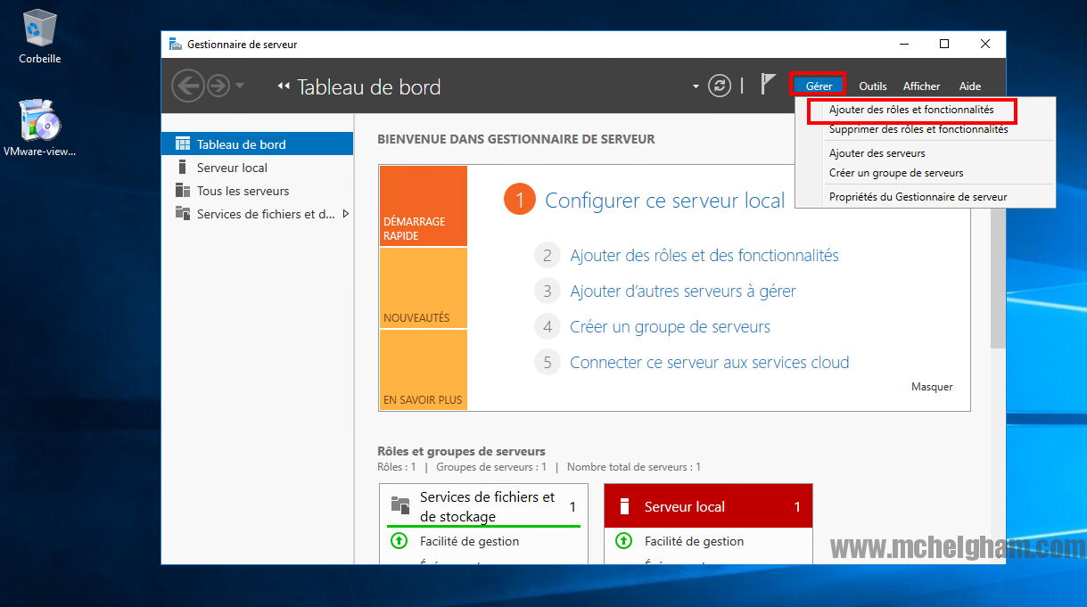The height and width of the screenshot is (607, 1087).
Task: Open the Aide menu
Action: click(x=970, y=86)
